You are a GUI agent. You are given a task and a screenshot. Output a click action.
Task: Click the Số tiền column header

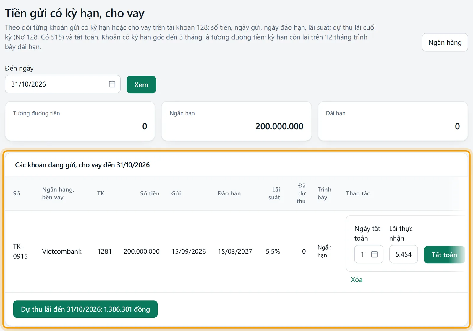(150, 193)
